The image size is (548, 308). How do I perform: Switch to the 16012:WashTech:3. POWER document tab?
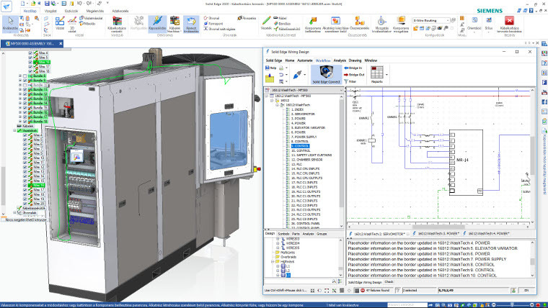437,234
